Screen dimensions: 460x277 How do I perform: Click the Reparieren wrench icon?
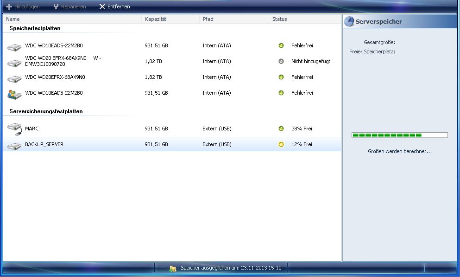(x=56, y=7)
